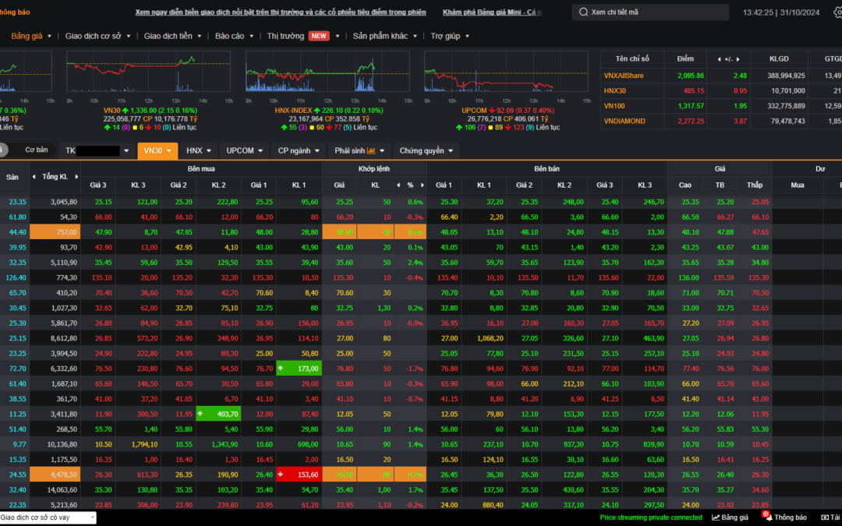This screenshot has height=526, width=842.
Task: Expand the VN30 tab dropdown
Action: [x=168, y=151]
